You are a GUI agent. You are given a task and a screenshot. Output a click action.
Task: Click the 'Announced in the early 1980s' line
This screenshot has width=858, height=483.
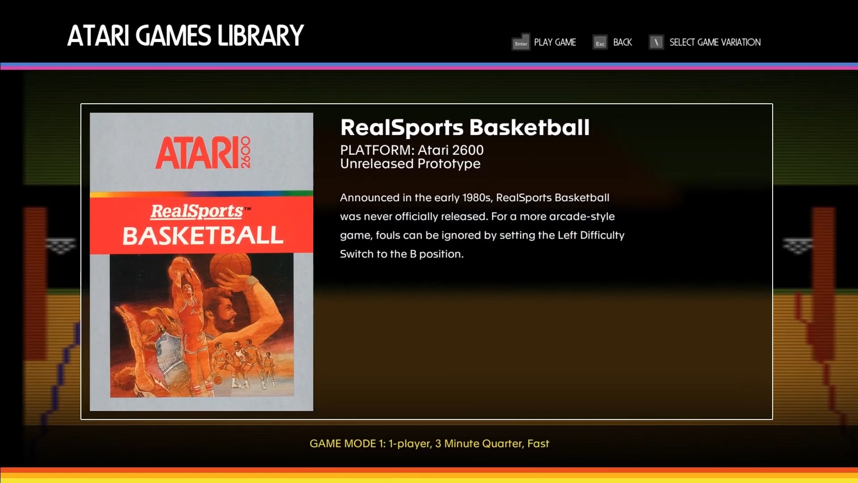coord(475,198)
